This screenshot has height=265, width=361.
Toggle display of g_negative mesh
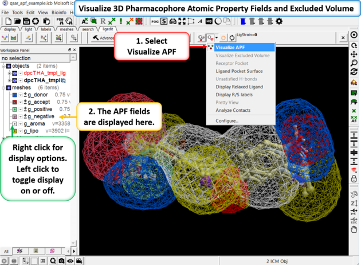click(x=14, y=116)
